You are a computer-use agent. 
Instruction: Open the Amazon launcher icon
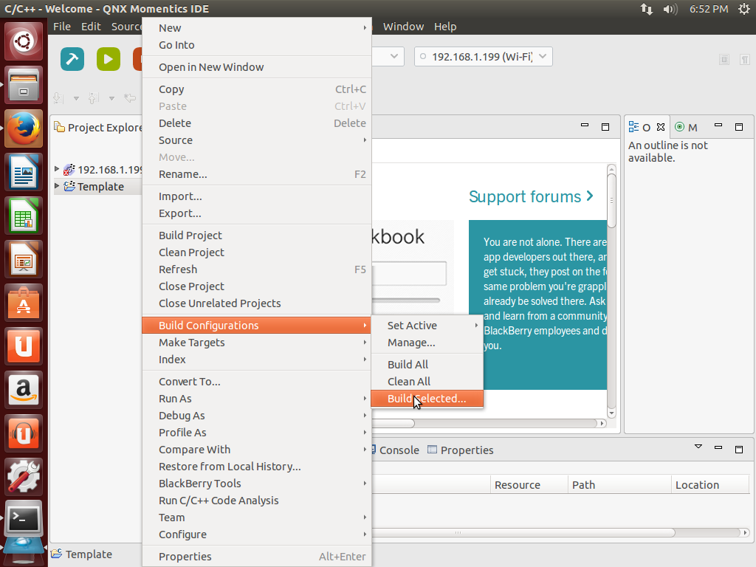tap(24, 389)
